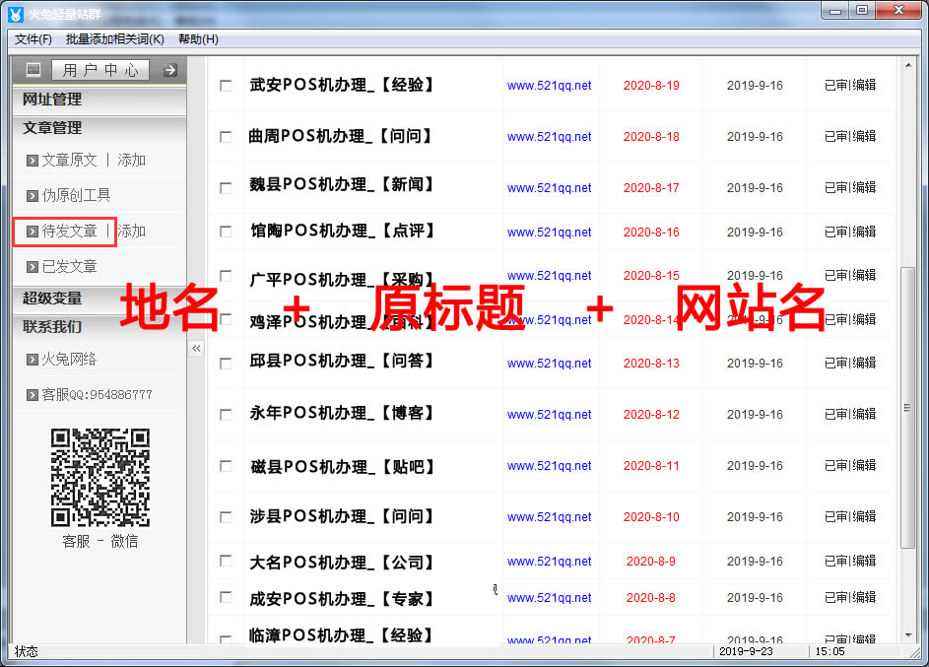Click the 用户中心 button
The height and width of the screenshot is (667, 929).
click(100, 70)
